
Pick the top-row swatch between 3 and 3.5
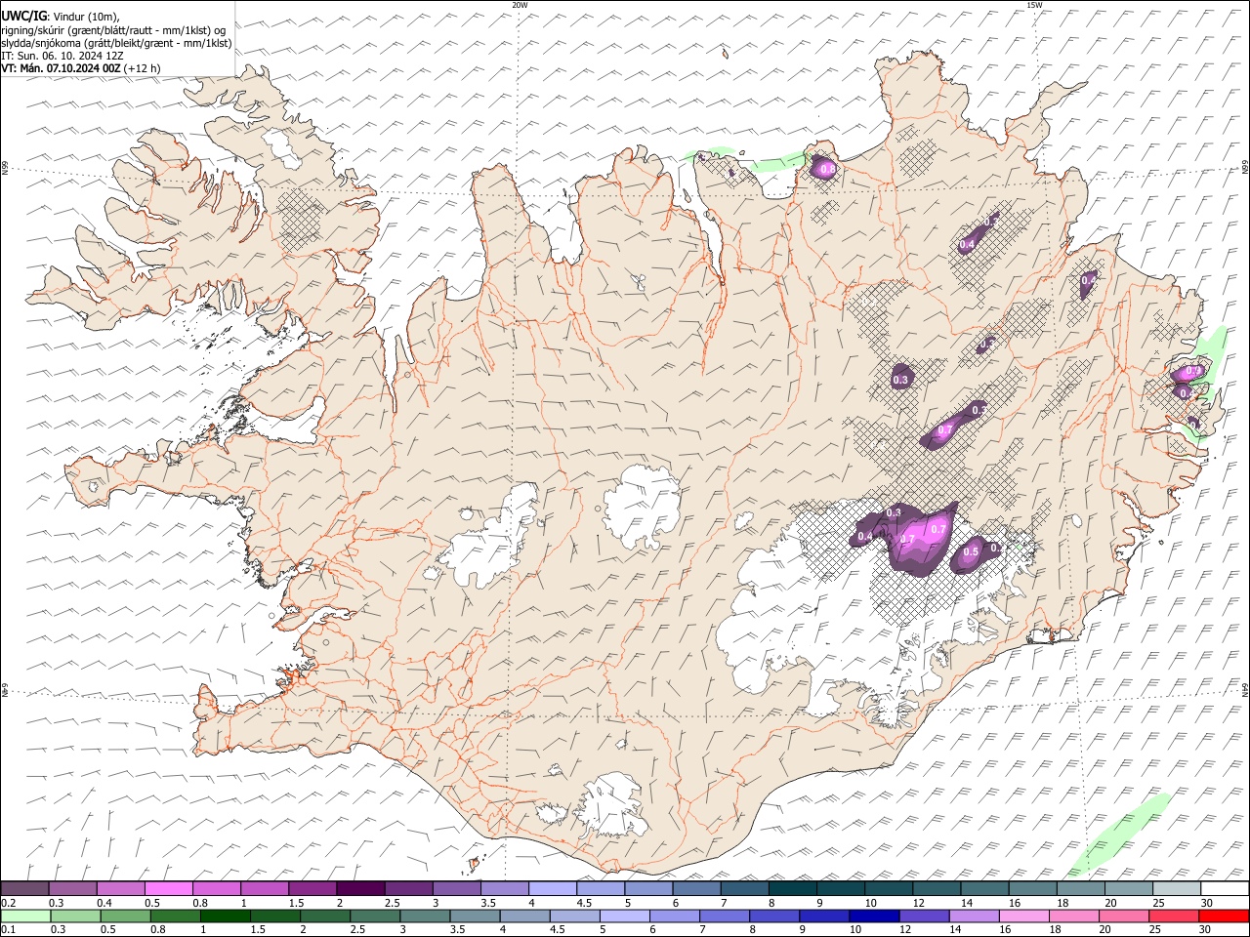pyautogui.click(x=456, y=889)
